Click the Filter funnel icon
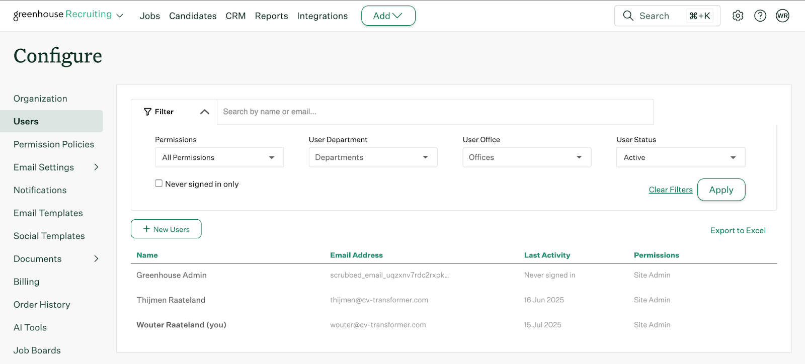Image resolution: width=805 pixels, height=364 pixels. [147, 112]
